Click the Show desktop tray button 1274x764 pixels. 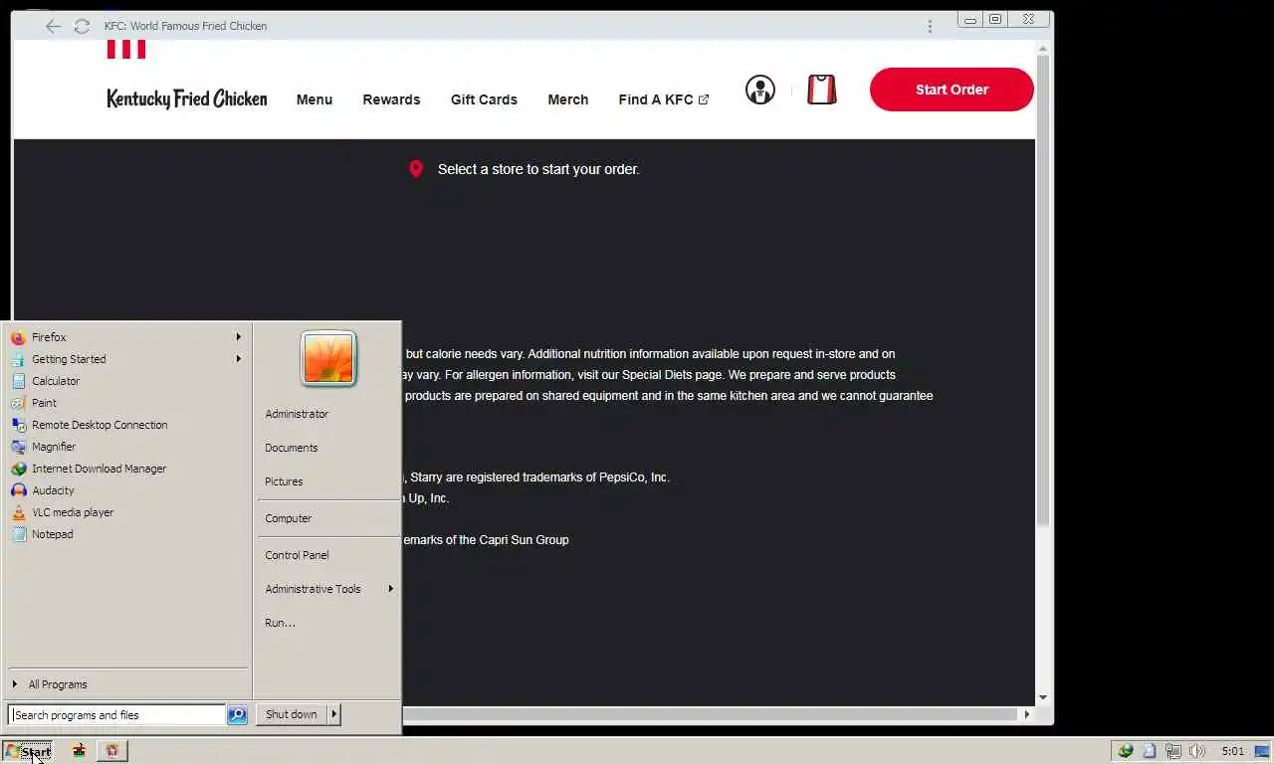click(1262, 751)
